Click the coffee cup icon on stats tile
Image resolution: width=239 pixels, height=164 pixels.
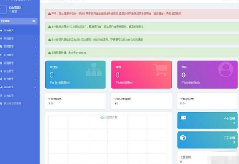pyautogui.click(x=183, y=118)
